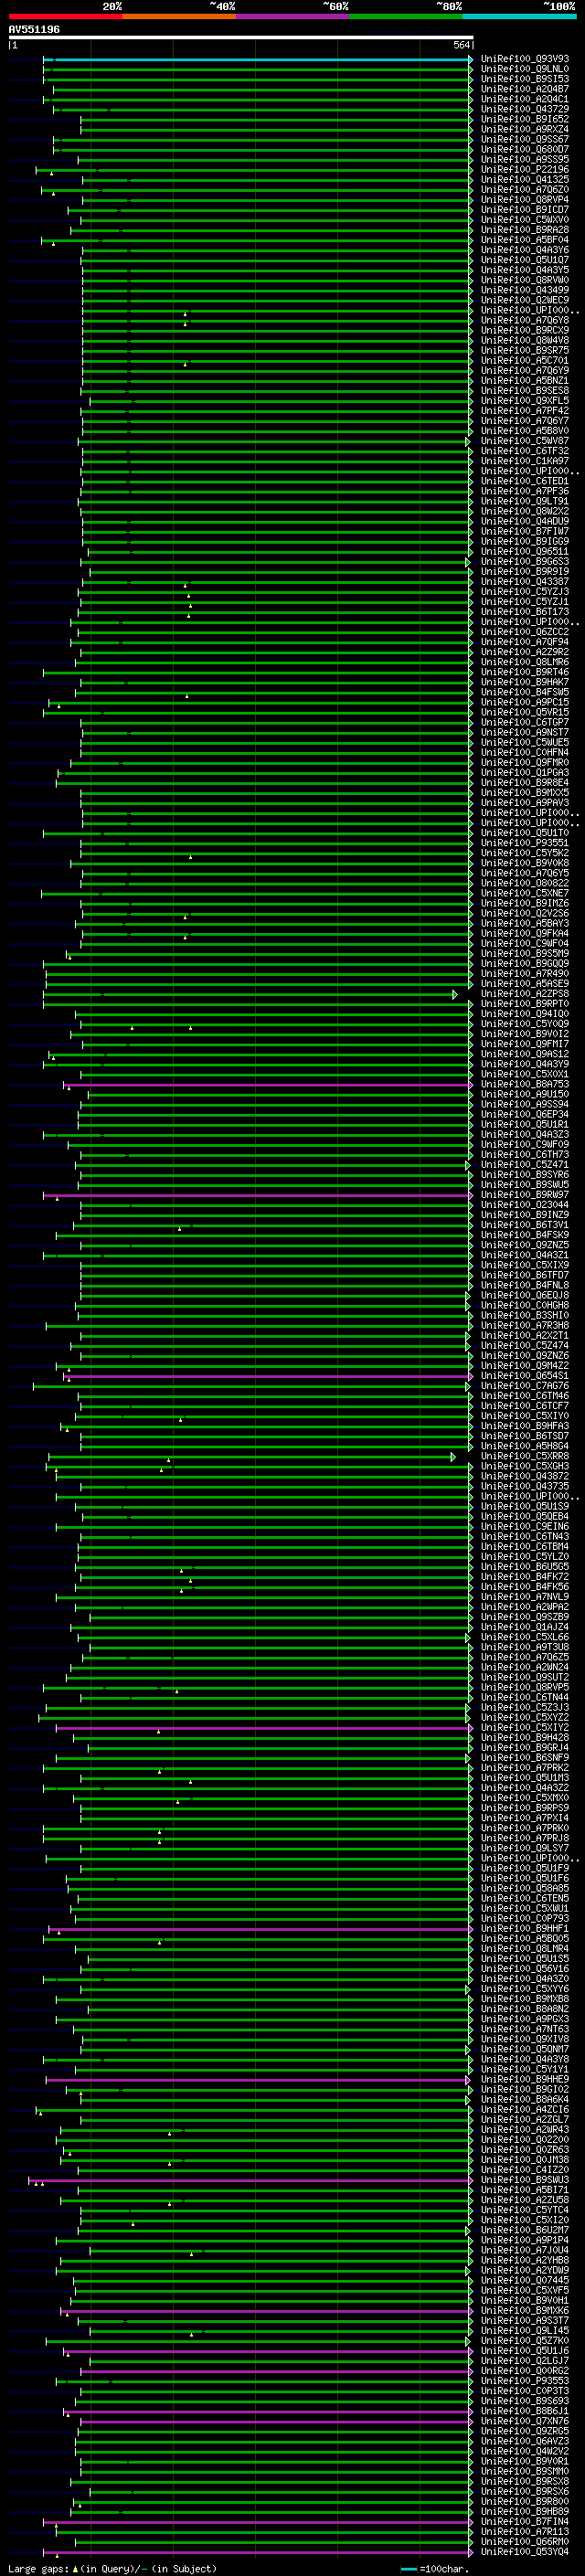Select UniRef100_C5Y0Q9 label
This screenshot has height=2576, width=585.
tap(525, 1024)
